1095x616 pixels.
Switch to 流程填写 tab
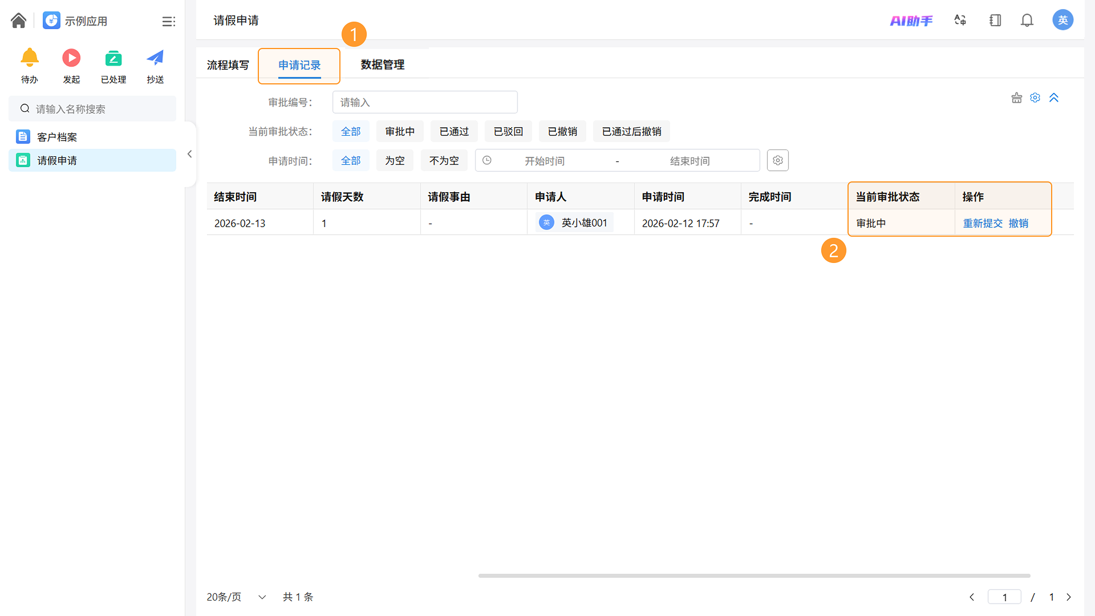tap(228, 65)
